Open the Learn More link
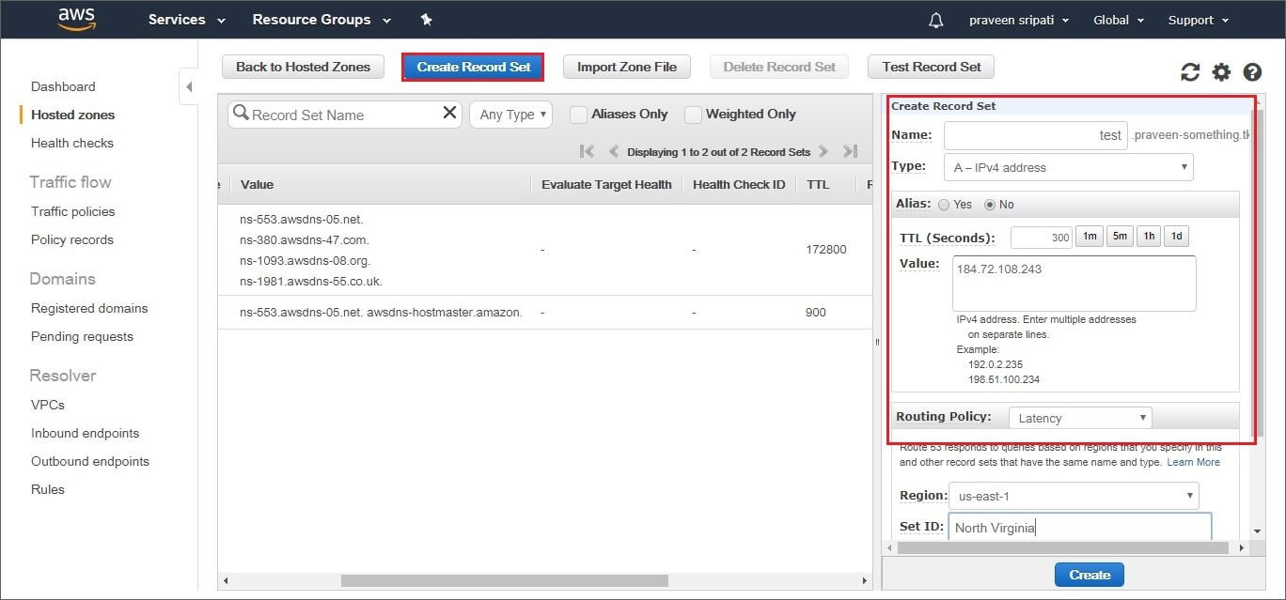1286x600 pixels. coord(1193,462)
